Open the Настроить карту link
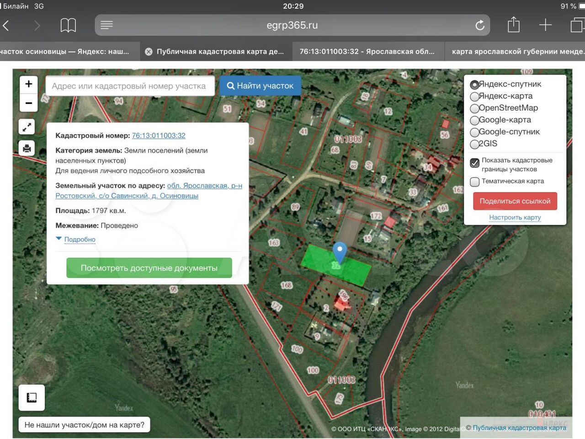 pyautogui.click(x=515, y=218)
